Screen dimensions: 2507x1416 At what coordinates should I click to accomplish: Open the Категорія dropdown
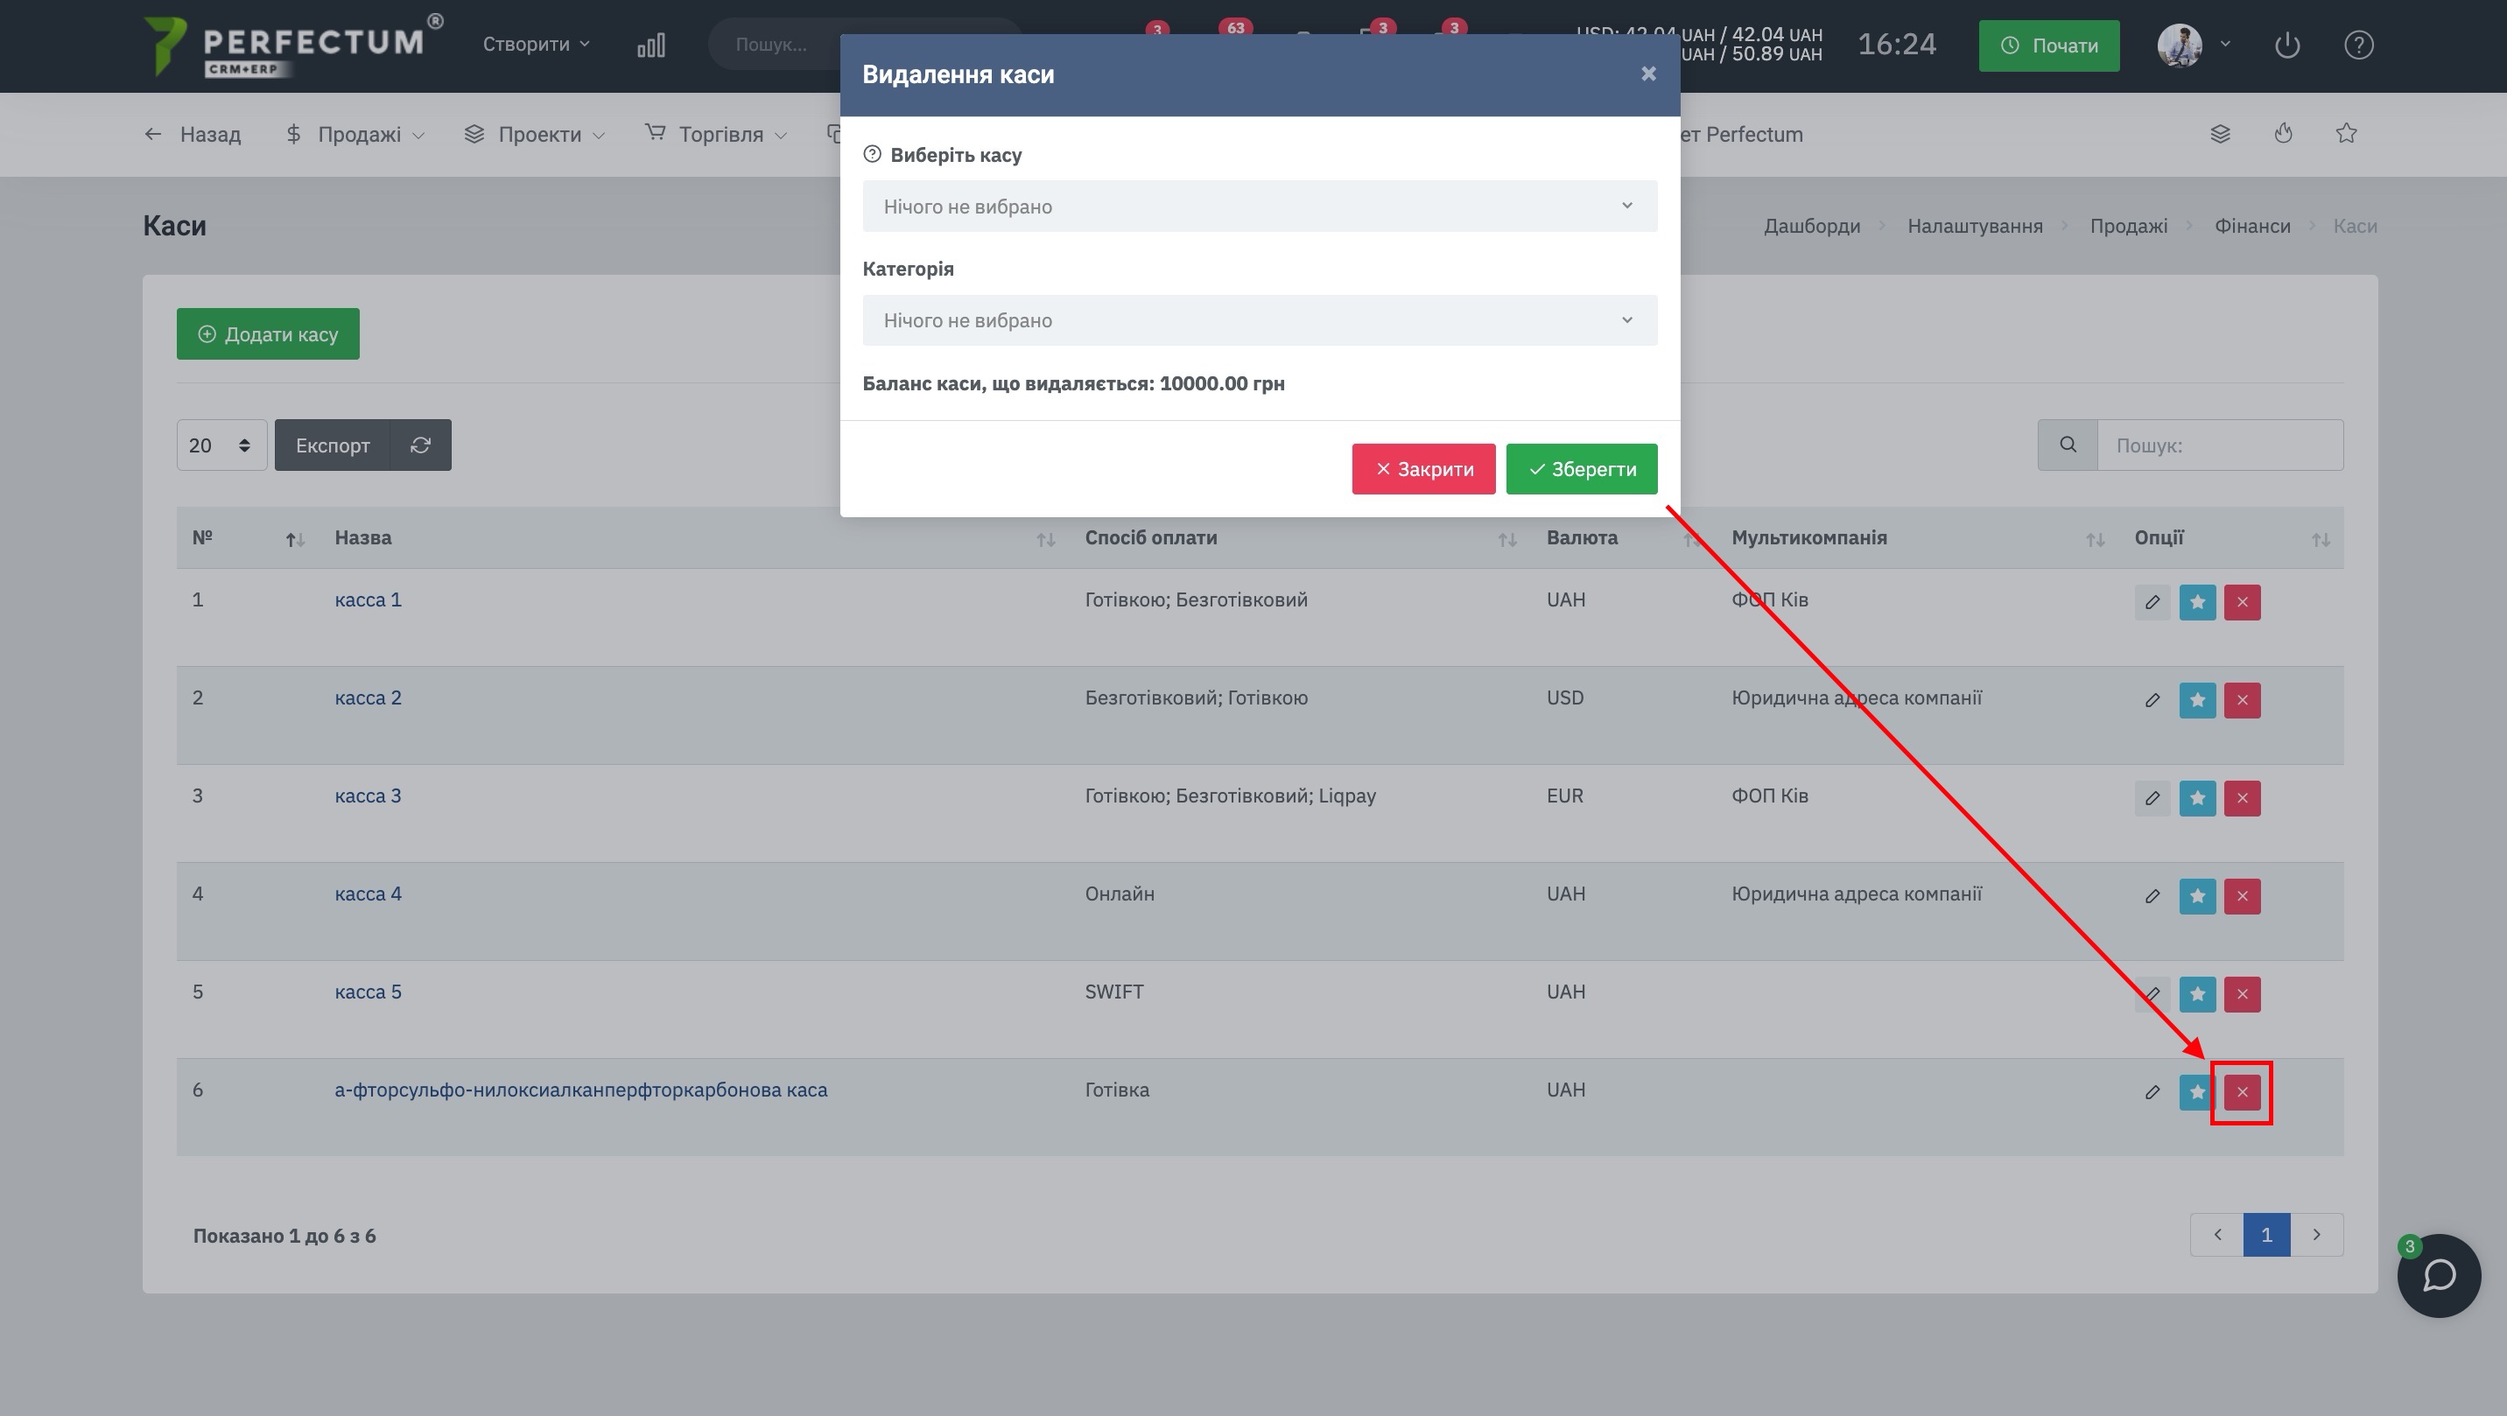coord(1260,320)
